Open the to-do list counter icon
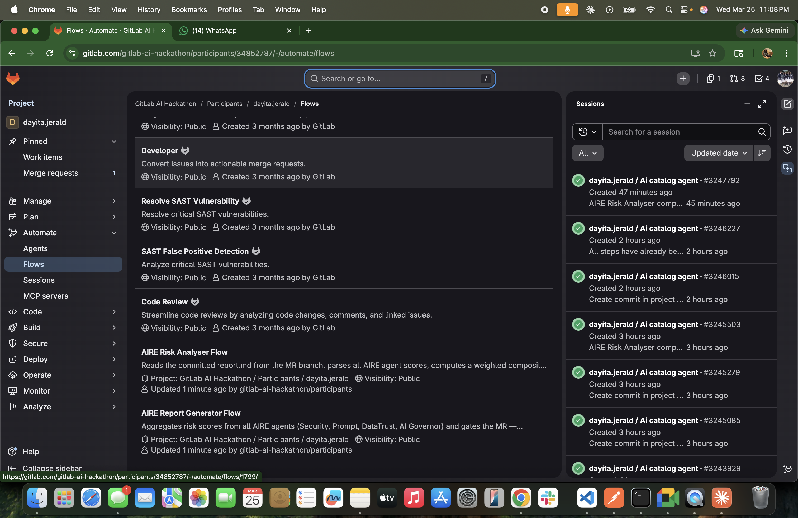The height and width of the screenshot is (518, 798). tap(762, 78)
